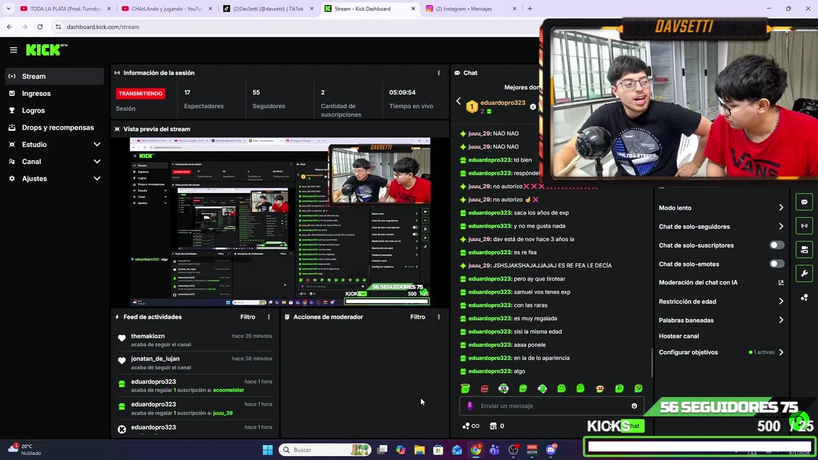Open Filtro in Feed de actividades
This screenshot has height=460, width=818.
pyautogui.click(x=247, y=317)
